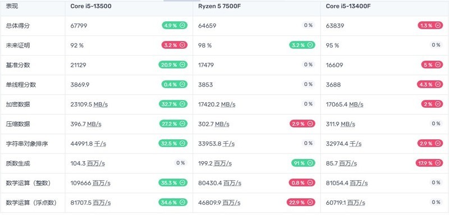Click the green 32.7 % 加密数据 badge
449x215 pixels.
tap(173, 104)
